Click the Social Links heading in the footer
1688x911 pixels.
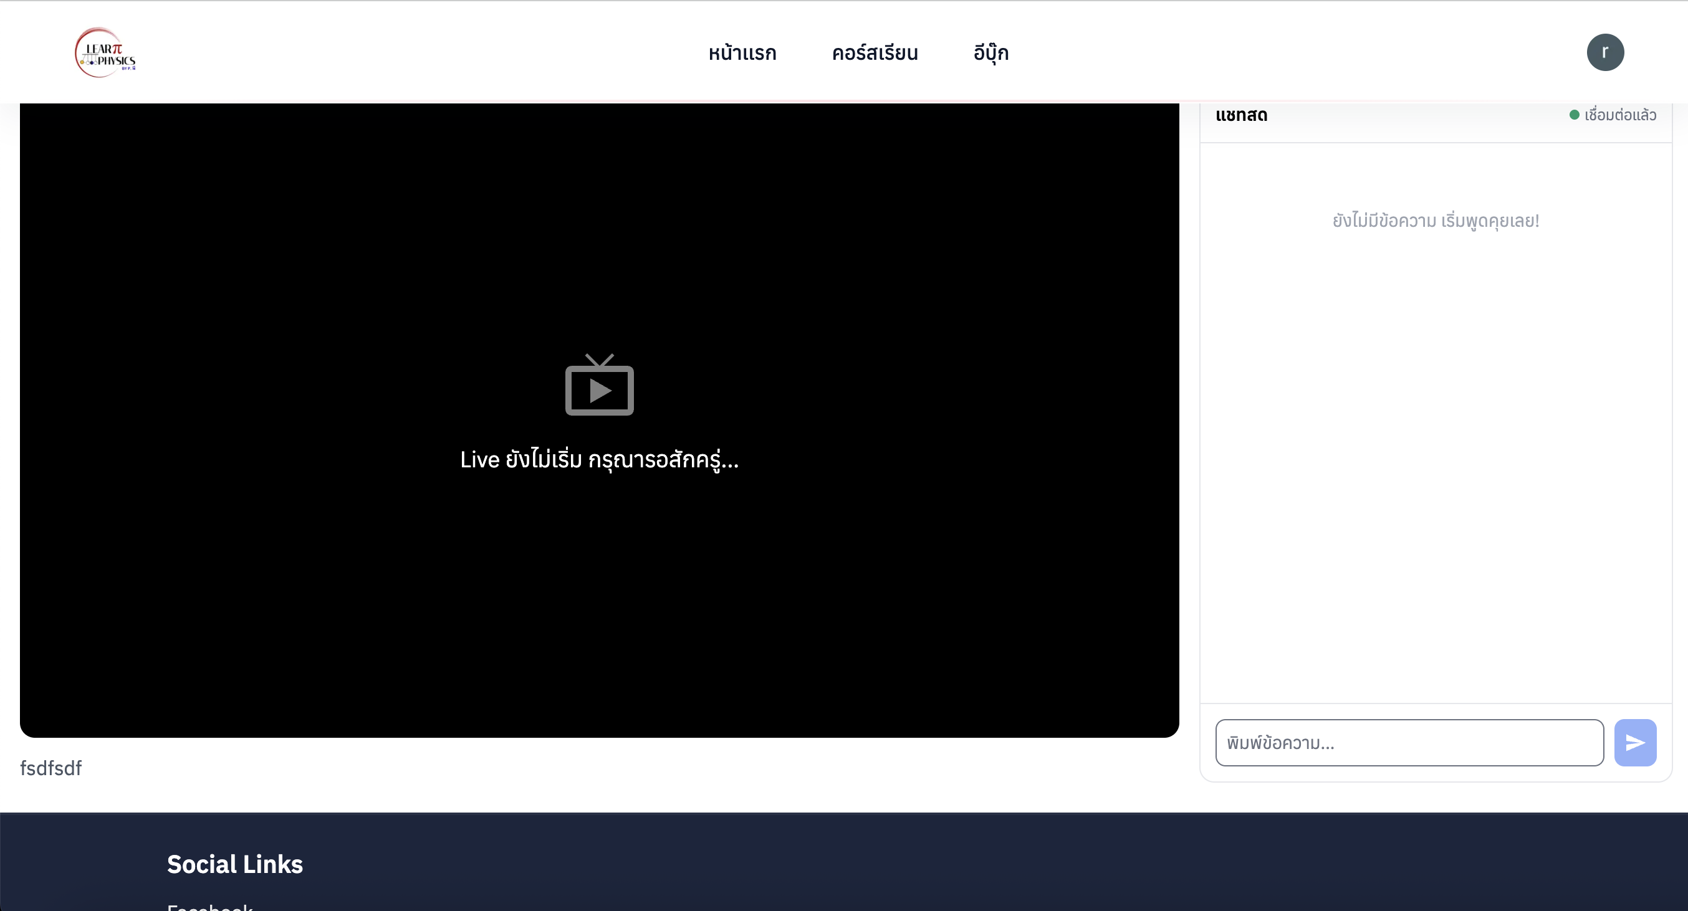coord(234,864)
